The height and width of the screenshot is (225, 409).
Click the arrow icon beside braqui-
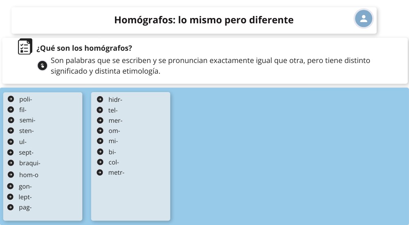11,163
